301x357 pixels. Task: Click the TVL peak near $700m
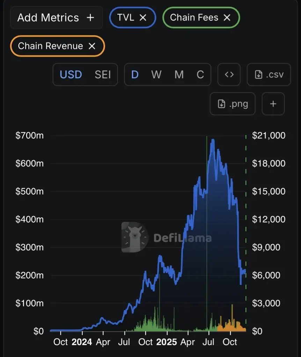coord(213,140)
